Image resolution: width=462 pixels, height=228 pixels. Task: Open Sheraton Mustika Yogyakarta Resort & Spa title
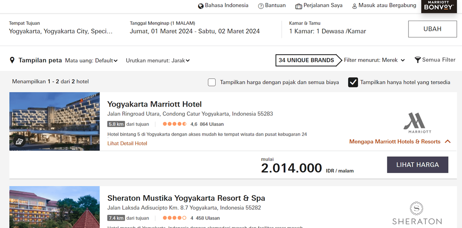click(186, 198)
